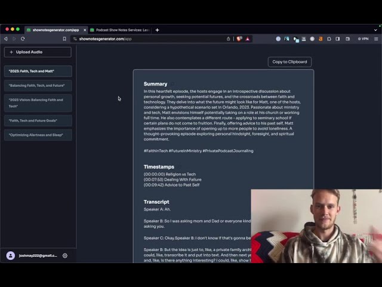Open the browser hamburger menu

[376, 39]
